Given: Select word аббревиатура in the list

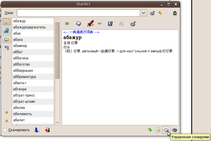Looking at the screenshot, I should point(33,77).
